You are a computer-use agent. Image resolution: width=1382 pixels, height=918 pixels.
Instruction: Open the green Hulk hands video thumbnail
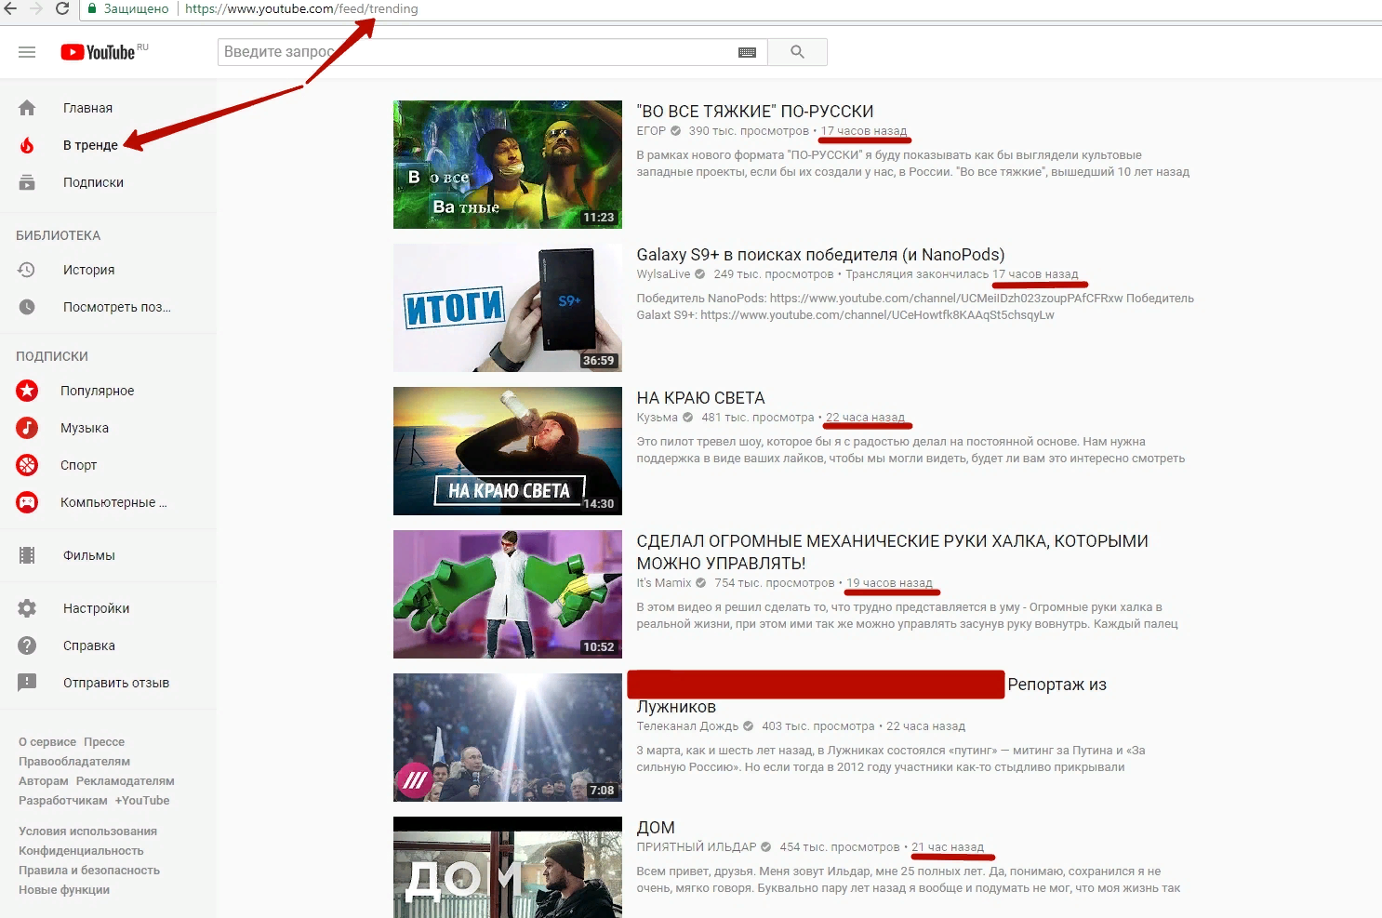pyautogui.click(x=507, y=594)
